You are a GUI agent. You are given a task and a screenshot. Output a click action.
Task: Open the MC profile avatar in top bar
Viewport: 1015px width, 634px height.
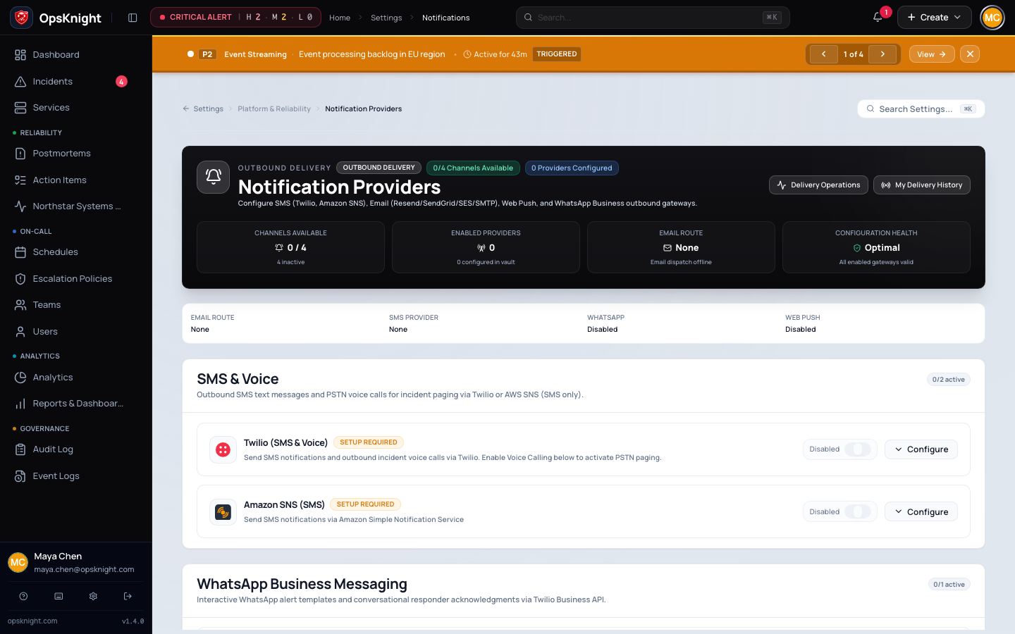(x=992, y=18)
